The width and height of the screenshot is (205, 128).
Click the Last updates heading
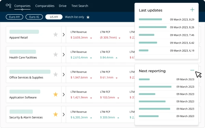151,10
